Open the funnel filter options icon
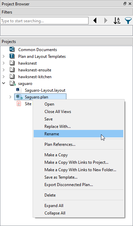This screenshot has width=133, height=226. [128, 21]
